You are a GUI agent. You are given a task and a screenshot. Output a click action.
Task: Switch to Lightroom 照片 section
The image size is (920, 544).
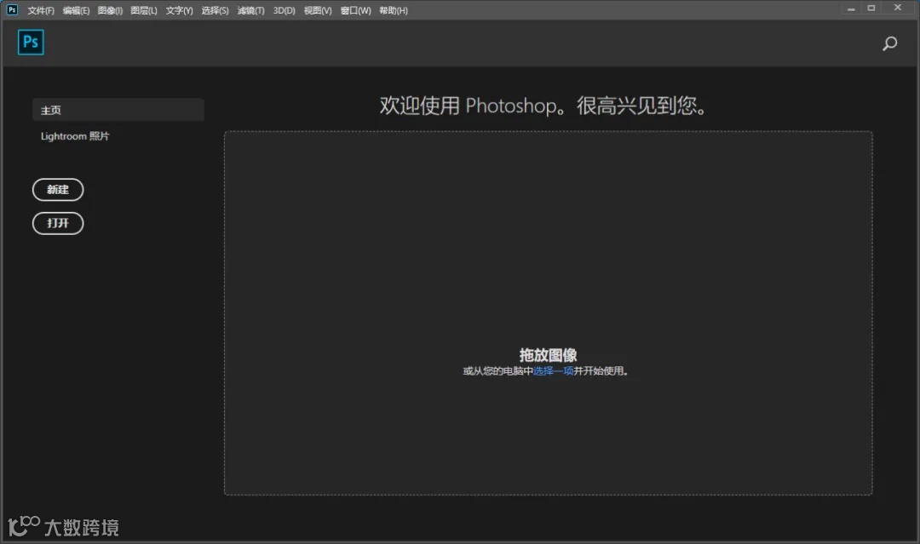pos(74,136)
